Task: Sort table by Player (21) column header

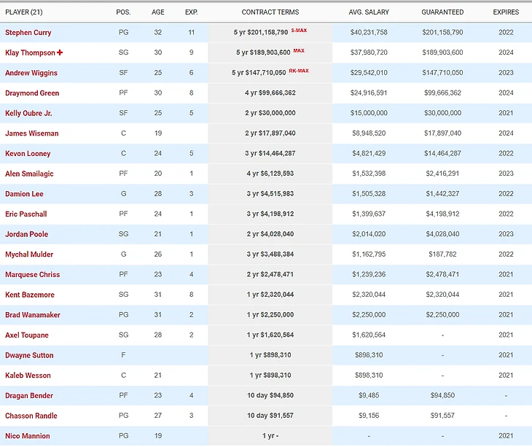Action: [x=26, y=12]
